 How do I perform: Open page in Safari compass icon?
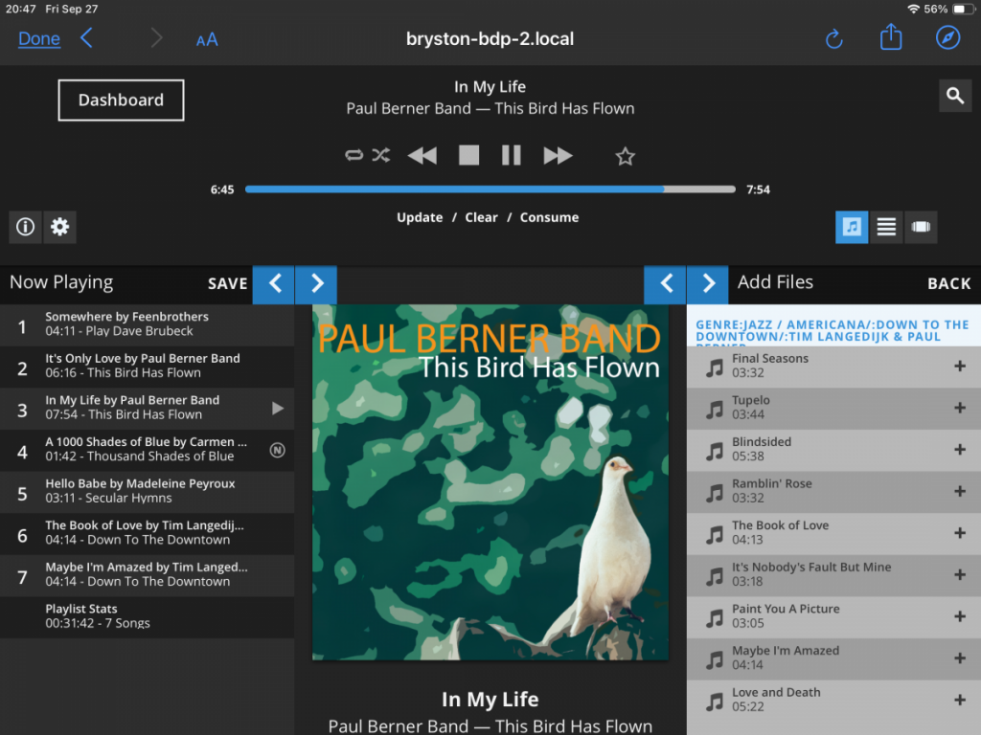(947, 38)
